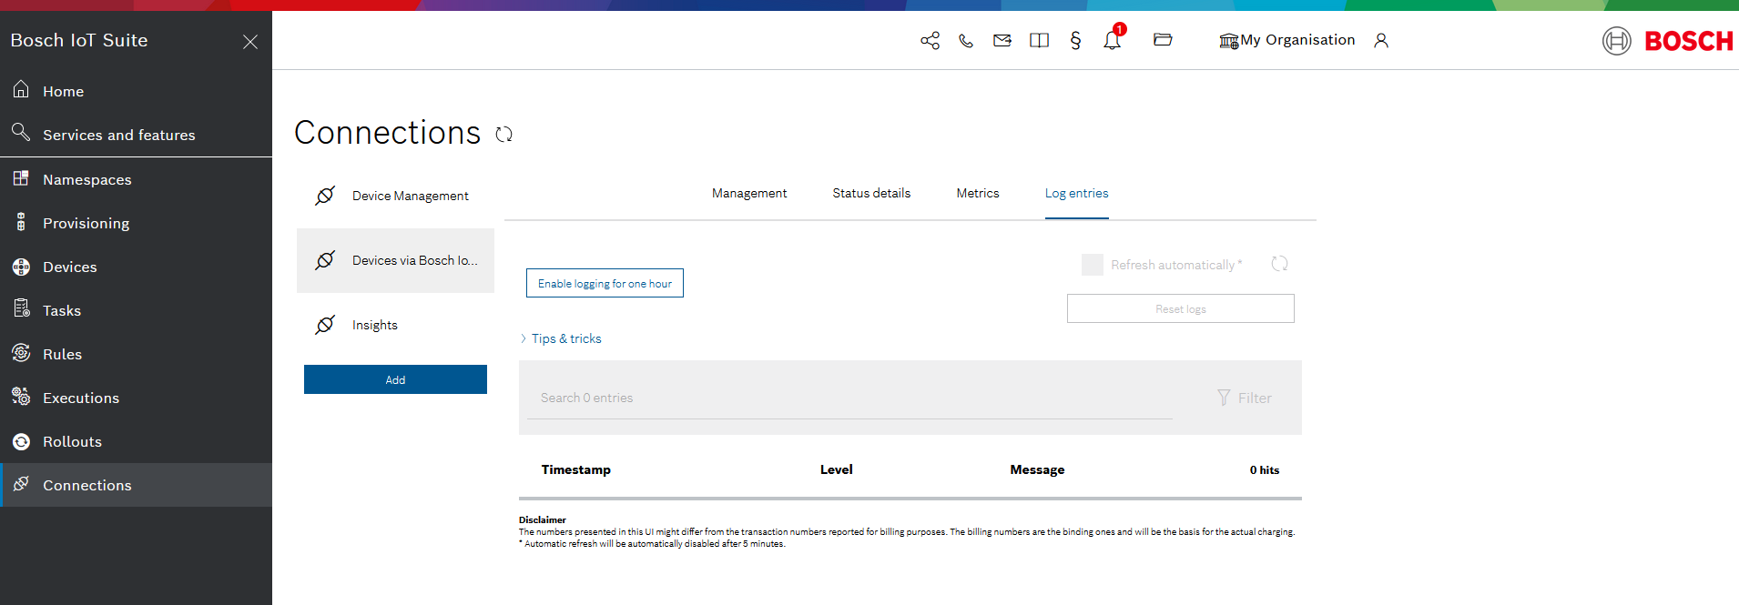Viewport: 1739px width, 605px height.
Task: Select Devices via Bosch Io... connection
Action: coord(395,260)
